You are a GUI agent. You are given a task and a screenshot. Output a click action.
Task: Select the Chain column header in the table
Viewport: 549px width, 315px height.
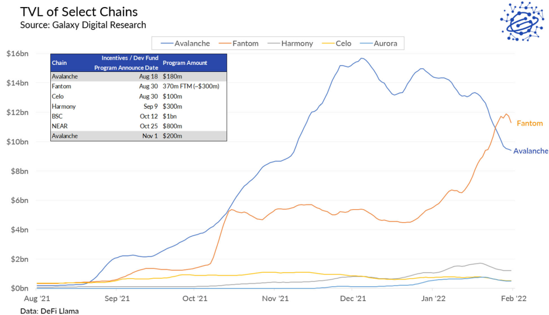[59, 63]
